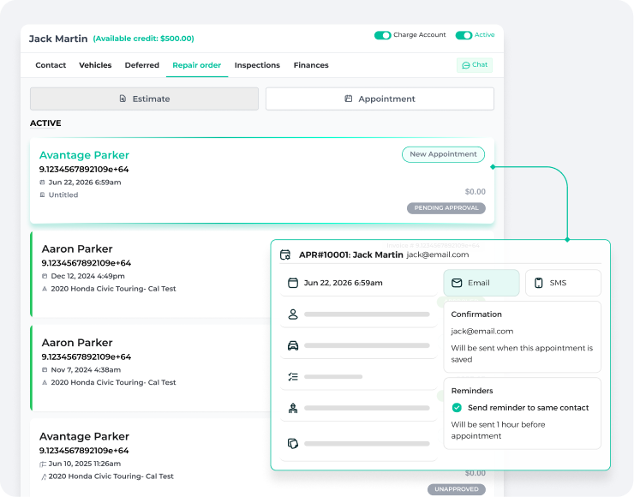This screenshot has height=497, width=634.
Task: Open the Finances tab
Action: pyautogui.click(x=311, y=65)
